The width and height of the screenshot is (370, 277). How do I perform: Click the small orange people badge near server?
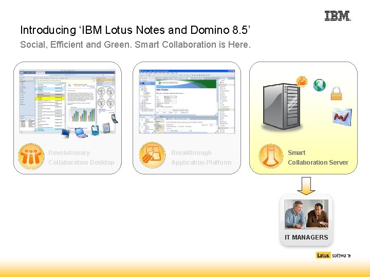[302, 82]
